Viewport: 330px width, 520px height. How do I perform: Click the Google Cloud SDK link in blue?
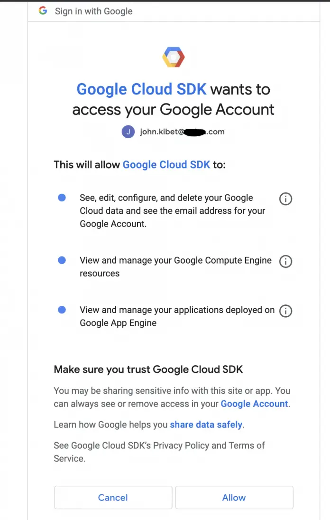point(166,164)
